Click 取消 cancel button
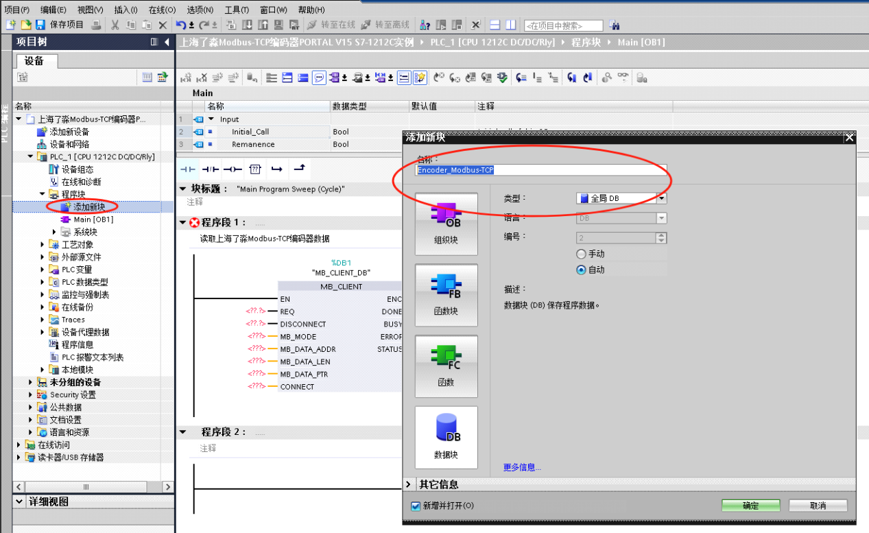Image resolution: width=869 pixels, height=533 pixels. click(818, 506)
